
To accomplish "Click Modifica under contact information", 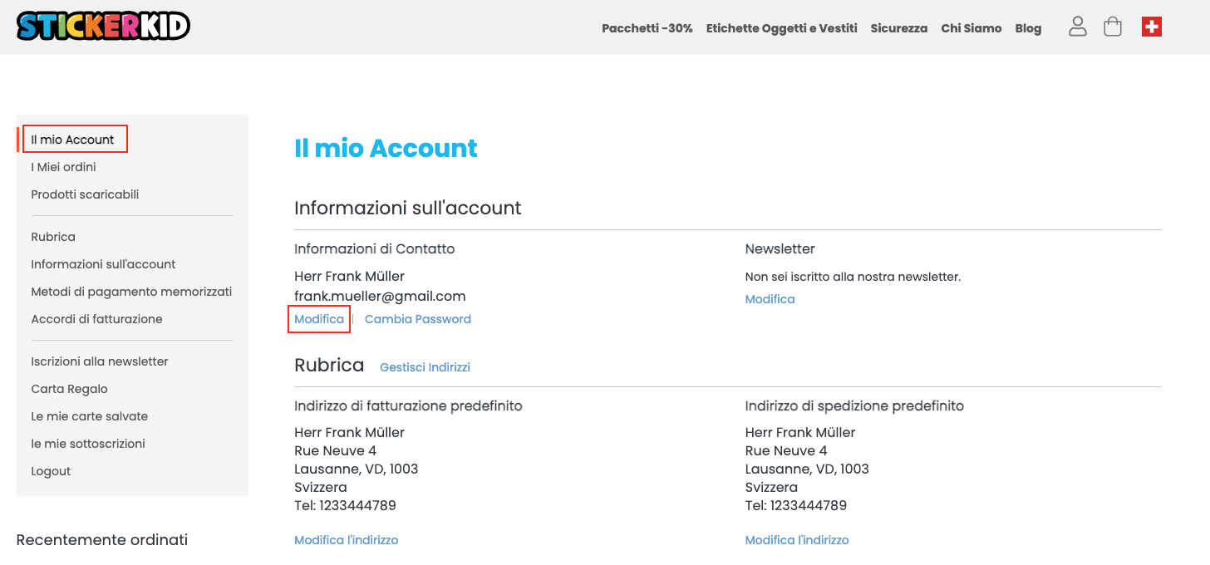I will coord(318,319).
